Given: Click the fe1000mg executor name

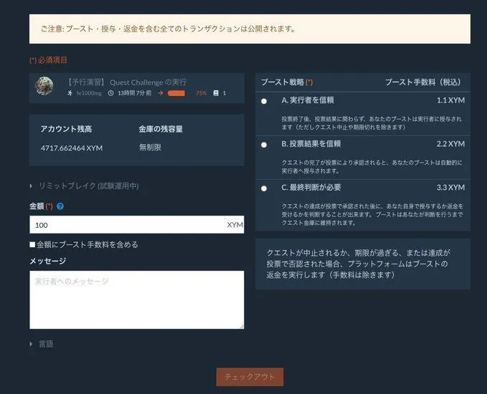Looking at the screenshot, I should [x=89, y=93].
